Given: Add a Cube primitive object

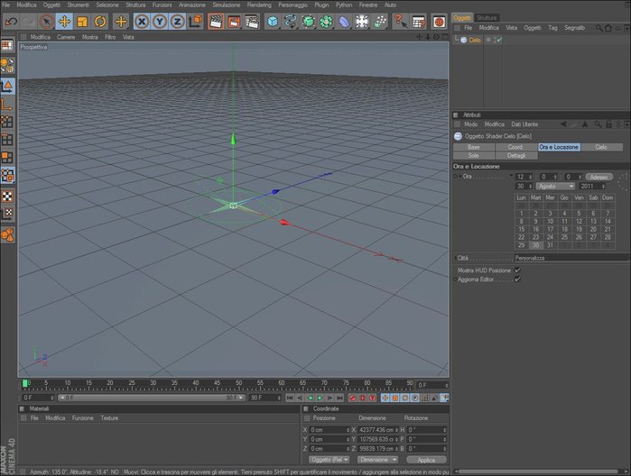Looking at the screenshot, I should point(273,22).
